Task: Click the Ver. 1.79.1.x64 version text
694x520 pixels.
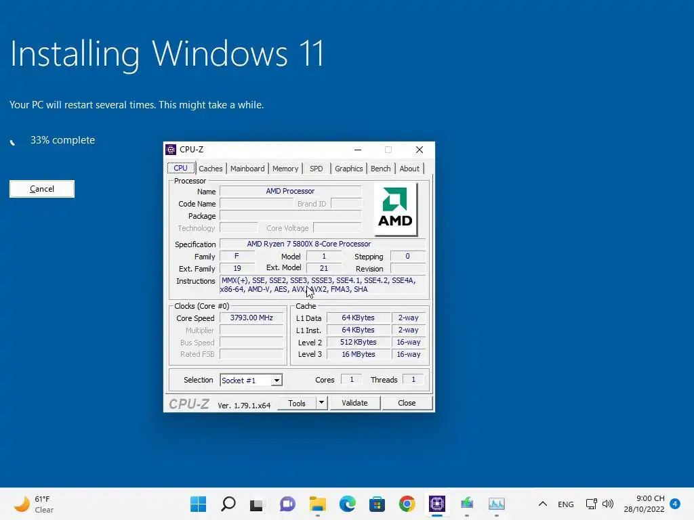Action: pyautogui.click(x=244, y=406)
